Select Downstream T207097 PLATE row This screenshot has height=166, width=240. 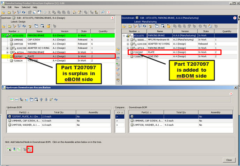(x=180, y=52)
